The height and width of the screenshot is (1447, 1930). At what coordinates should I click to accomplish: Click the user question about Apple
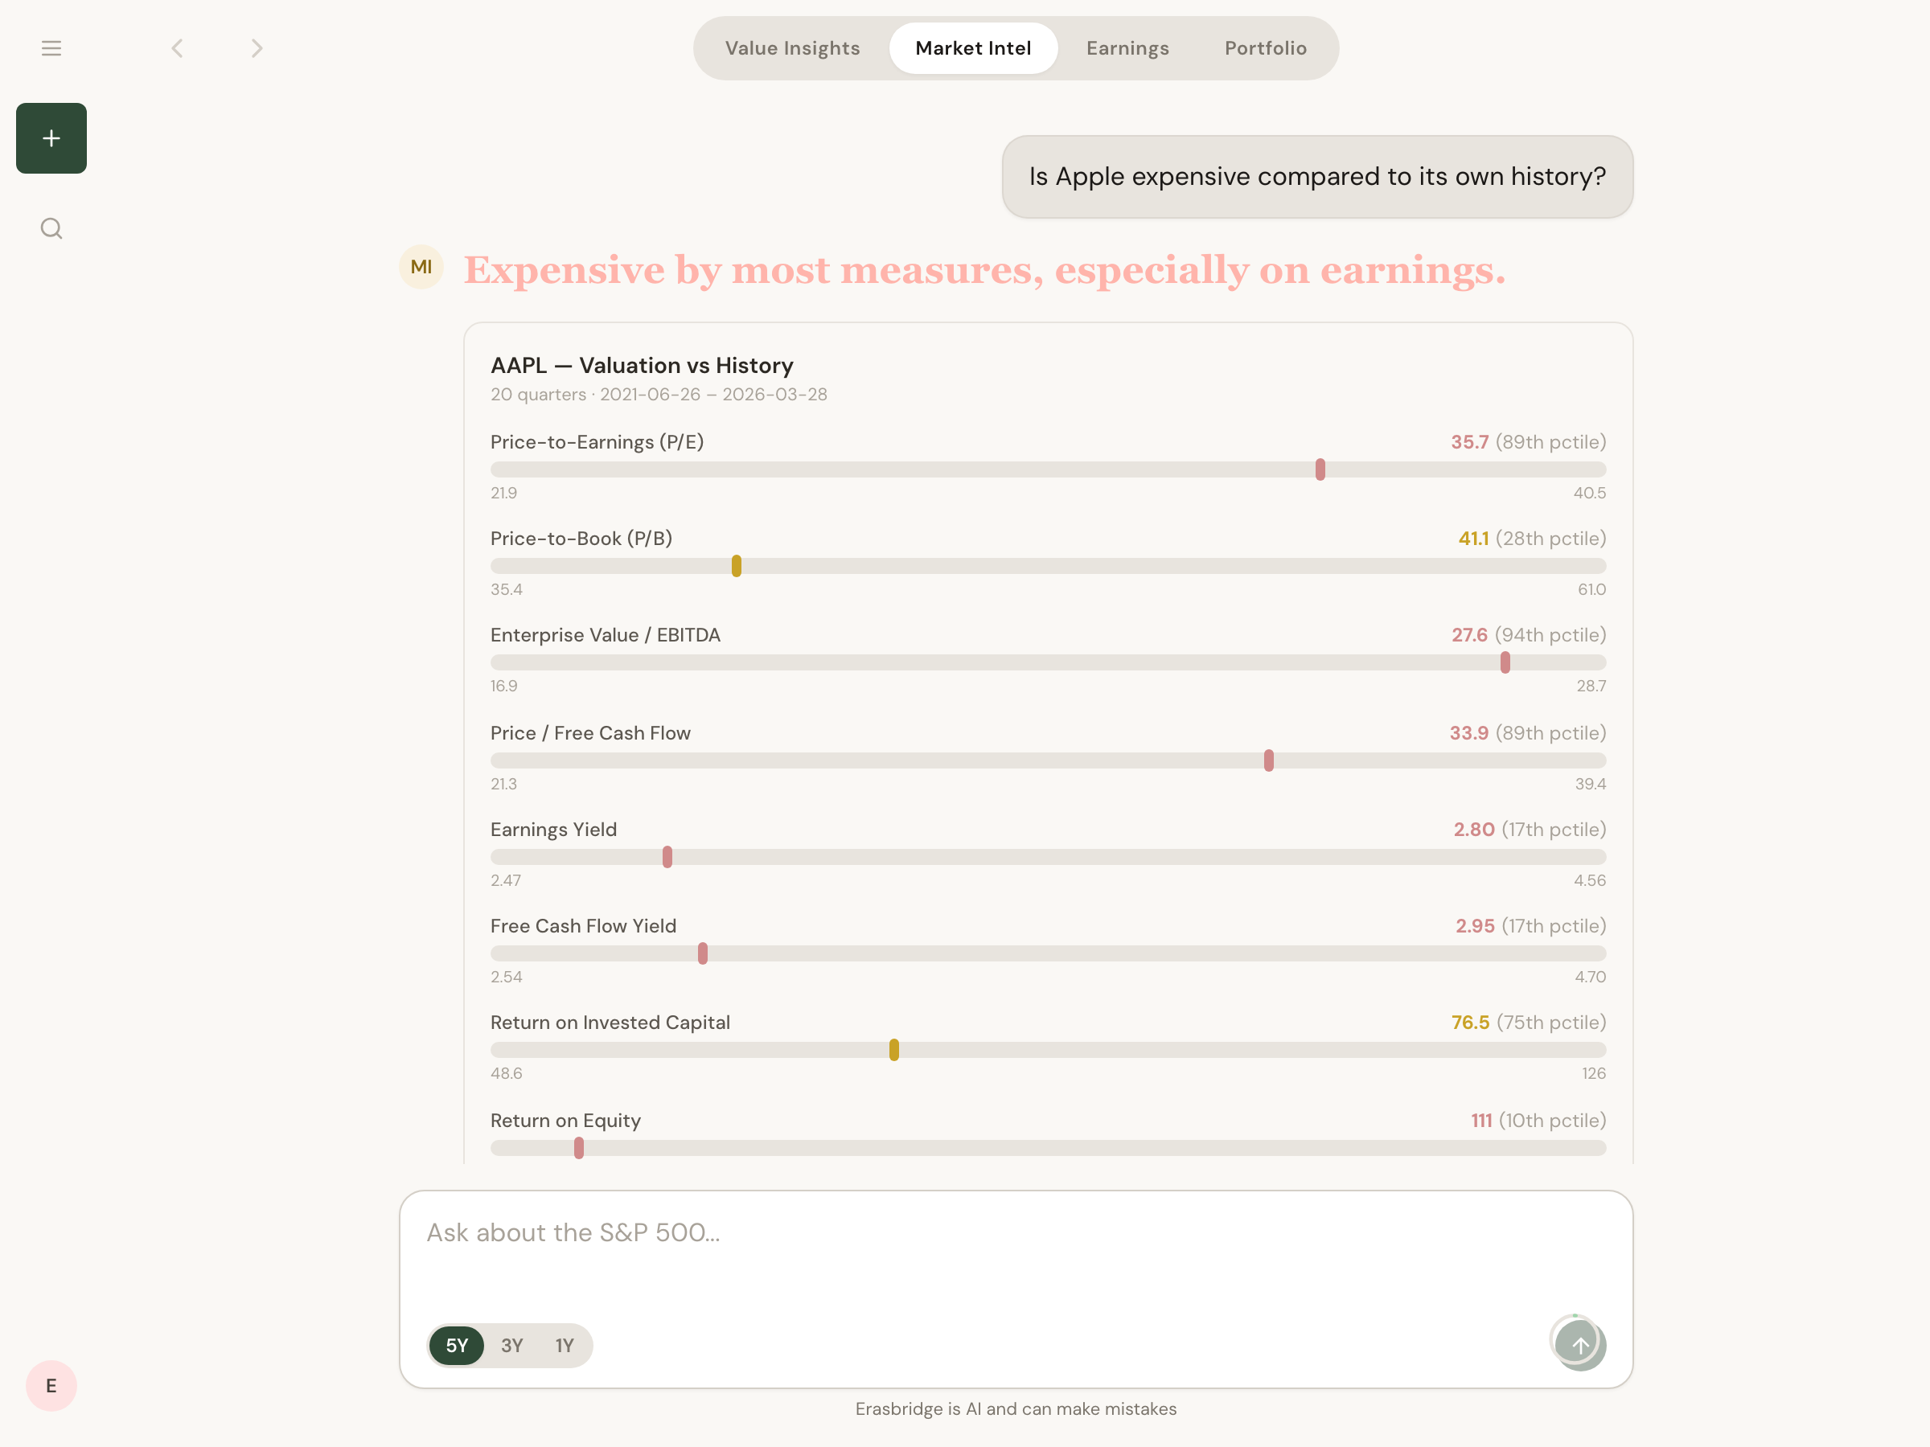(1317, 176)
